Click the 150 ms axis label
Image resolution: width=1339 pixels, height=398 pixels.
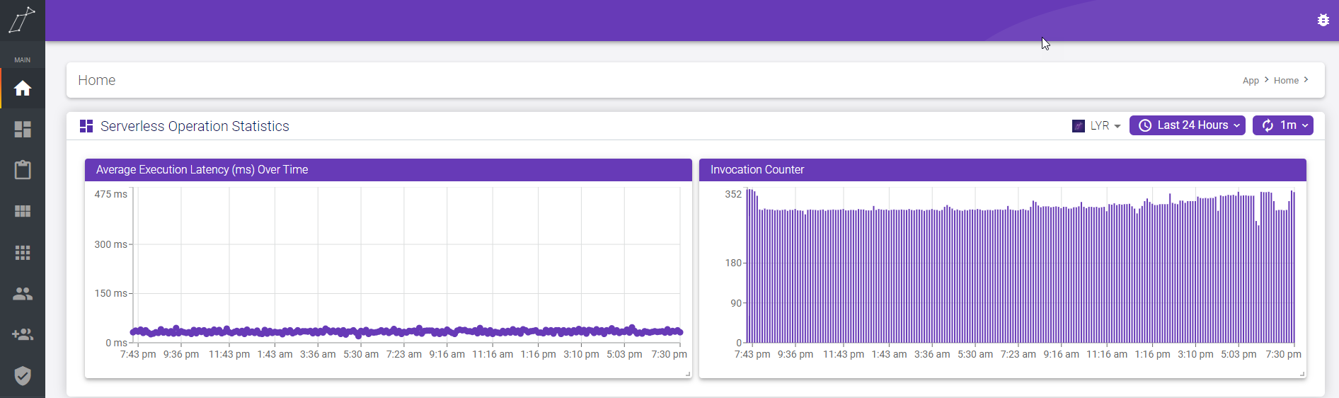coord(111,293)
